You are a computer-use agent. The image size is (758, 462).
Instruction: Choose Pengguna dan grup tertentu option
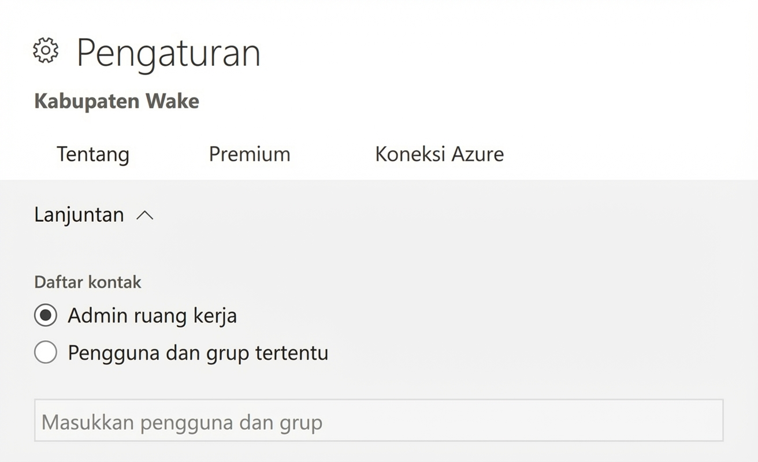pyautogui.click(x=46, y=352)
